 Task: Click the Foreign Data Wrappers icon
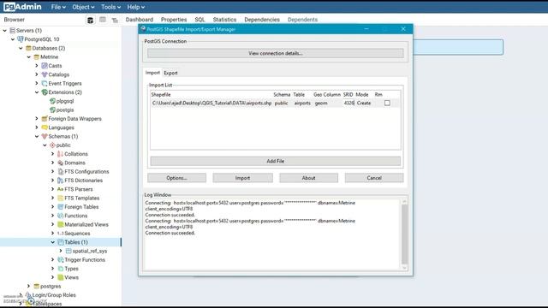coord(45,119)
